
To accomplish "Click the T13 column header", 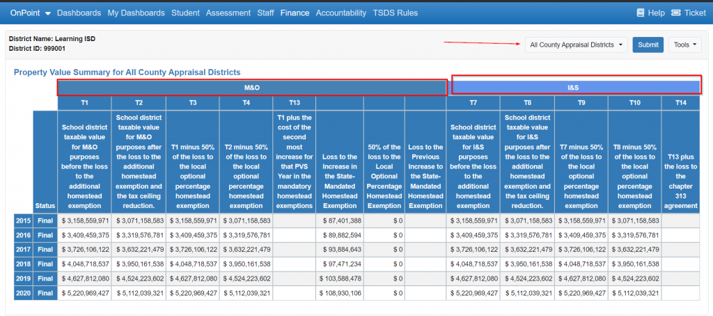I will (x=295, y=103).
